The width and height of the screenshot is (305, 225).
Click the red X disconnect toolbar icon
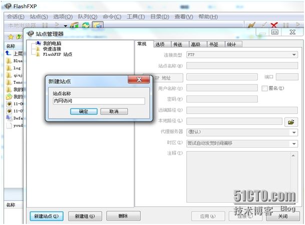[x=274, y=25]
